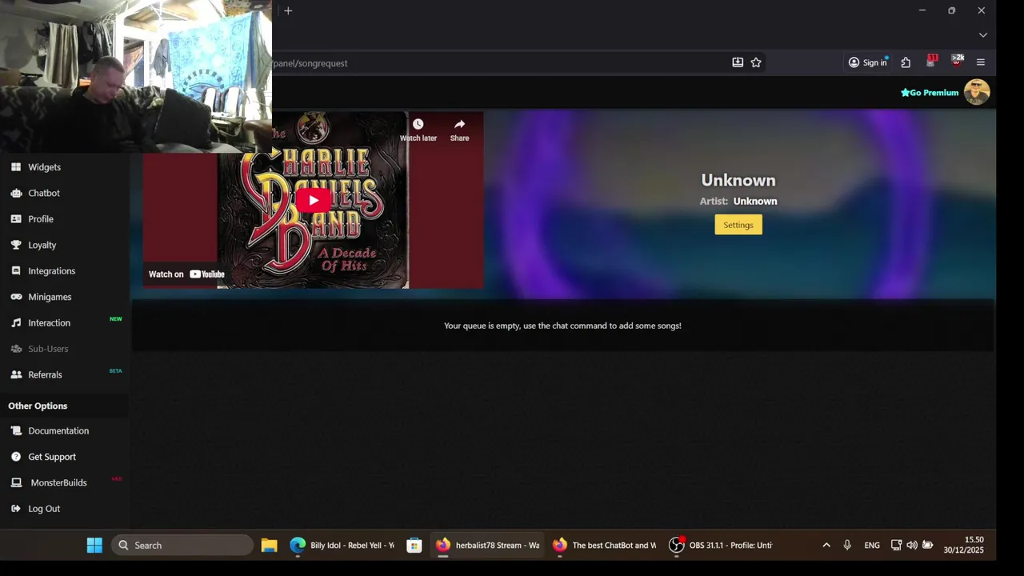Bookmark this page with the star icon

756,62
